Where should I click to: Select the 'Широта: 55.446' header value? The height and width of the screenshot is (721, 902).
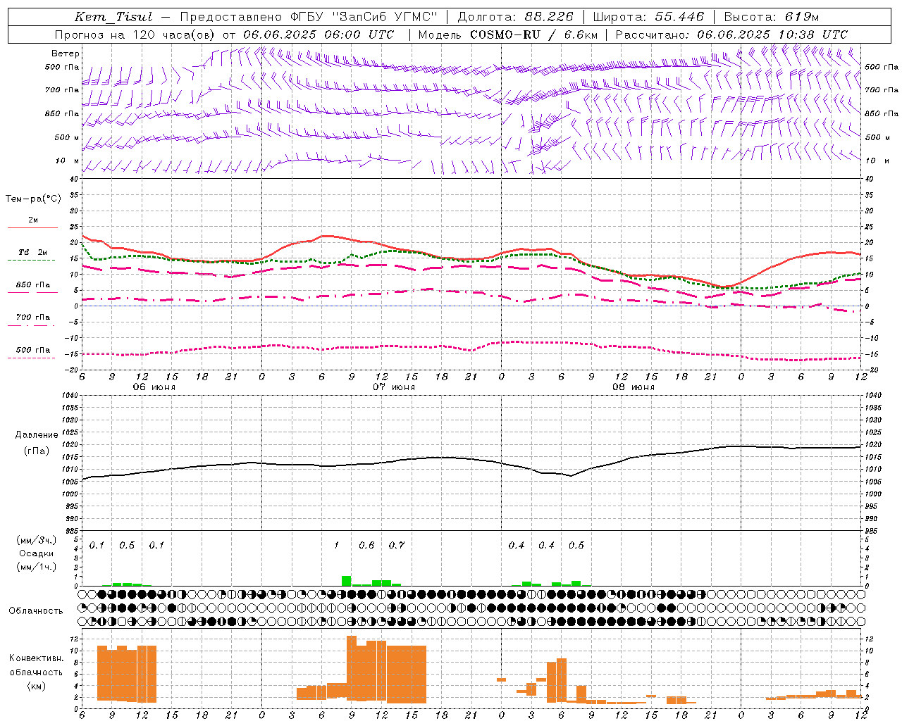[x=648, y=17]
